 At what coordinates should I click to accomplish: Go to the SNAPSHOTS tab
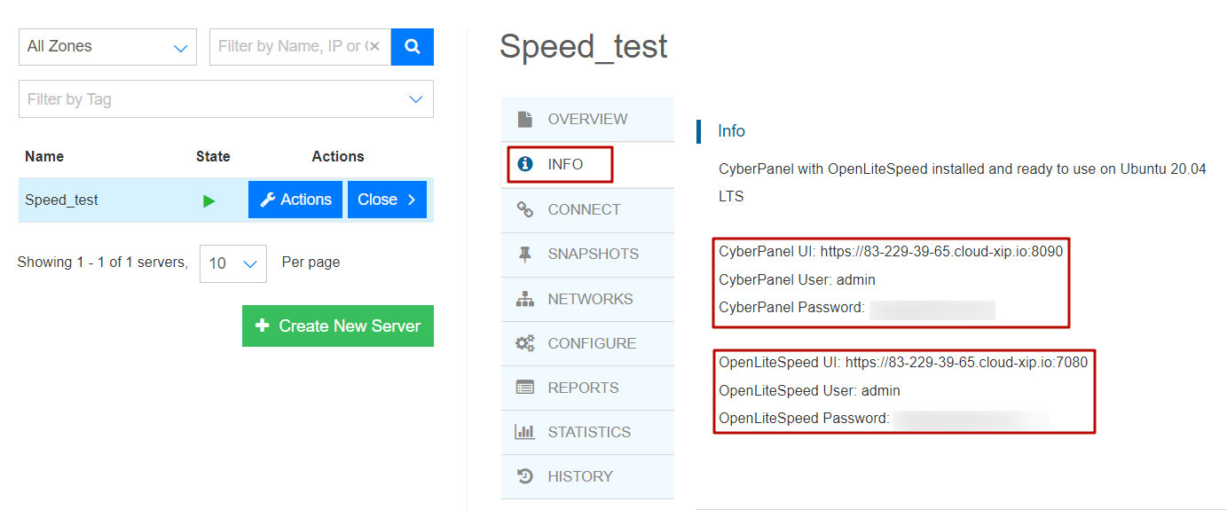(587, 254)
